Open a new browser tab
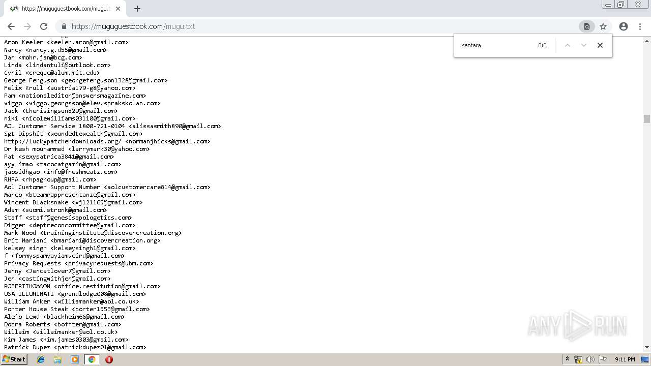 pyautogui.click(x=137, y=9)
